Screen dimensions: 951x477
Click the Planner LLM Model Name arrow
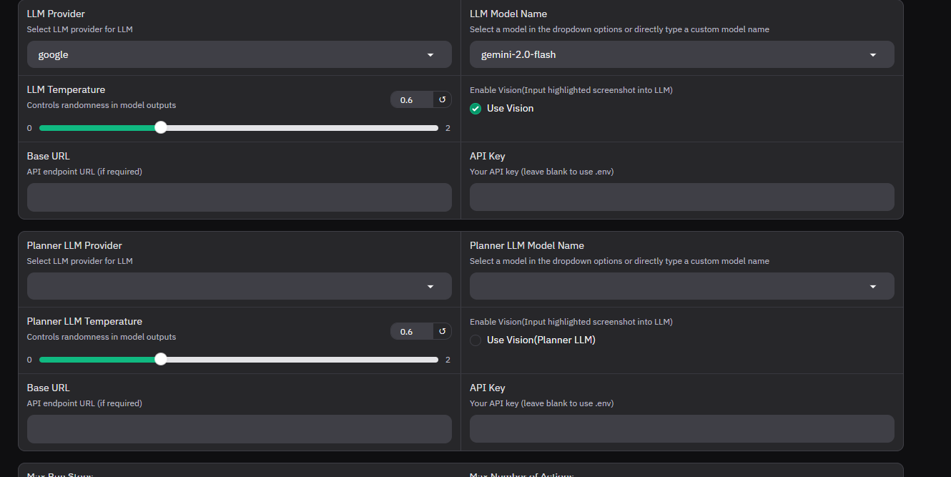[x=873, y=287]
